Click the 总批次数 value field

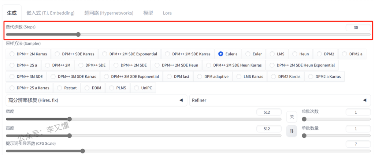click(x=358, y=112)
